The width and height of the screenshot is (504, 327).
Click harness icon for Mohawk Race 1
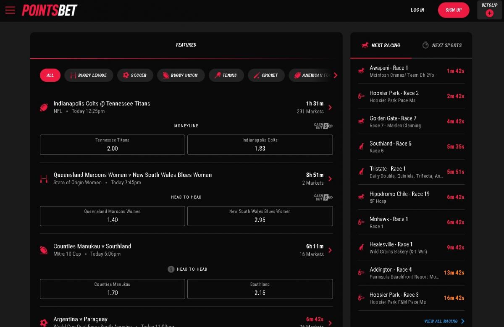click(x=361, y=222)
